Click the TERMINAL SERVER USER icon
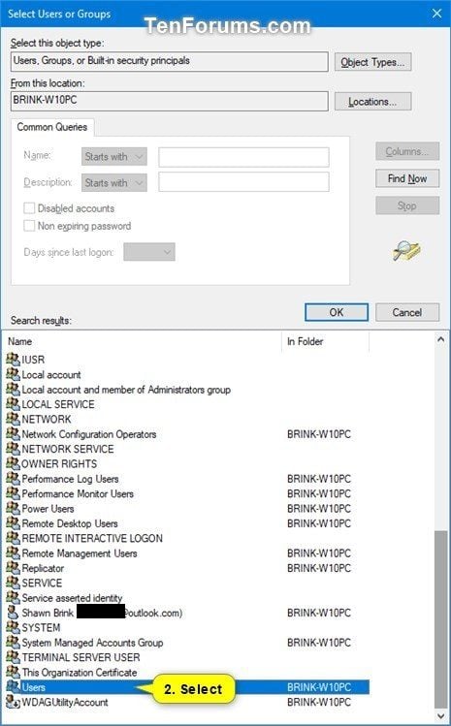 coord(13,656)
